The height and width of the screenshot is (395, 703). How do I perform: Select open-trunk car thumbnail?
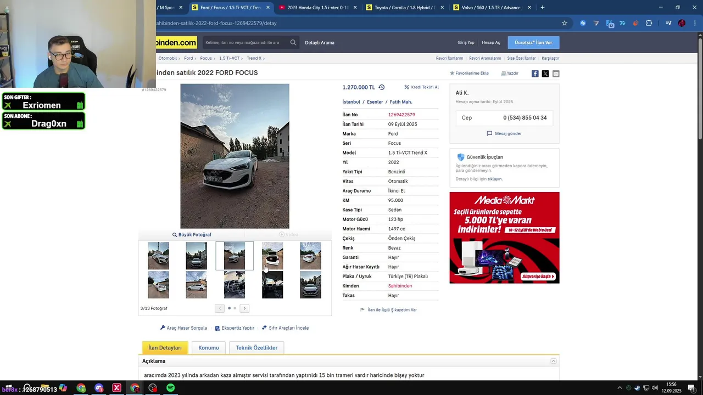tap(272, 256)
